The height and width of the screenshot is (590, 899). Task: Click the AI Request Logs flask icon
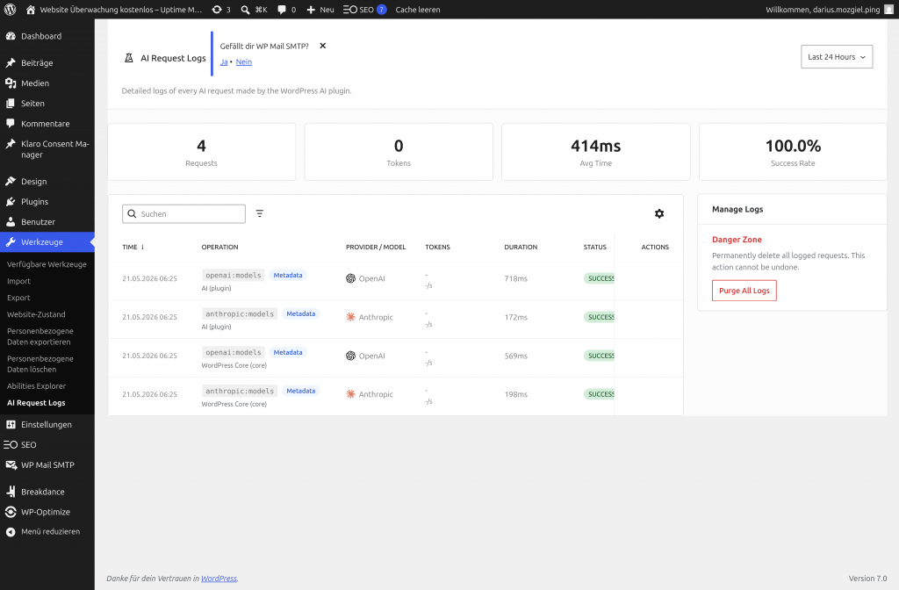[129, 58]
